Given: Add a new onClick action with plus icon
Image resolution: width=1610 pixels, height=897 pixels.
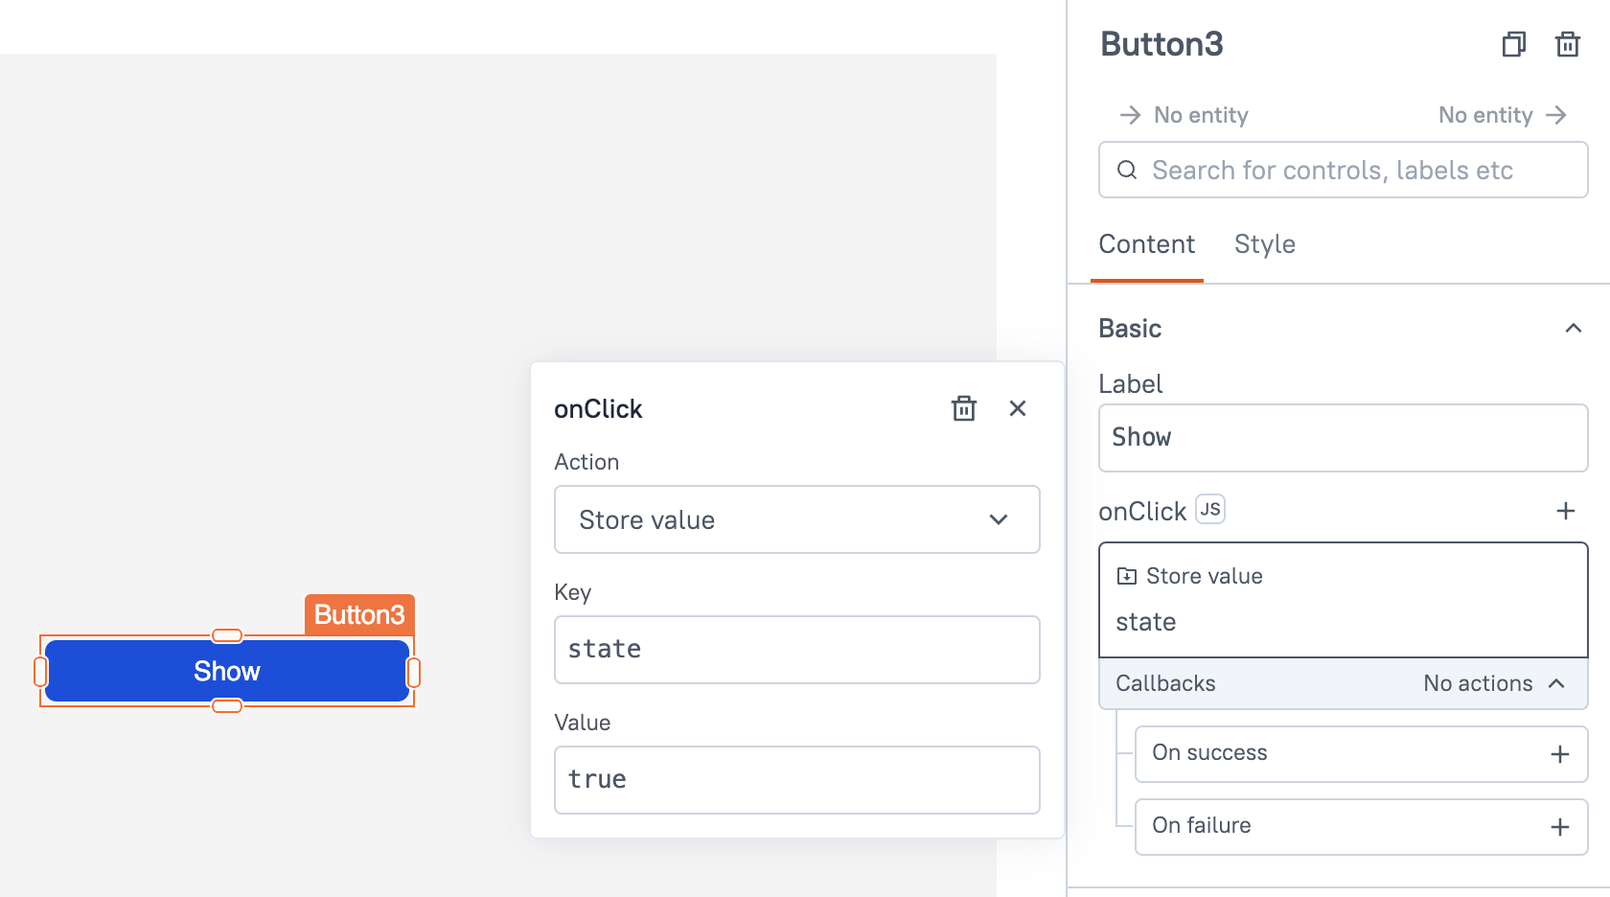Looking at the screenshot, I should coord(1565,511).
